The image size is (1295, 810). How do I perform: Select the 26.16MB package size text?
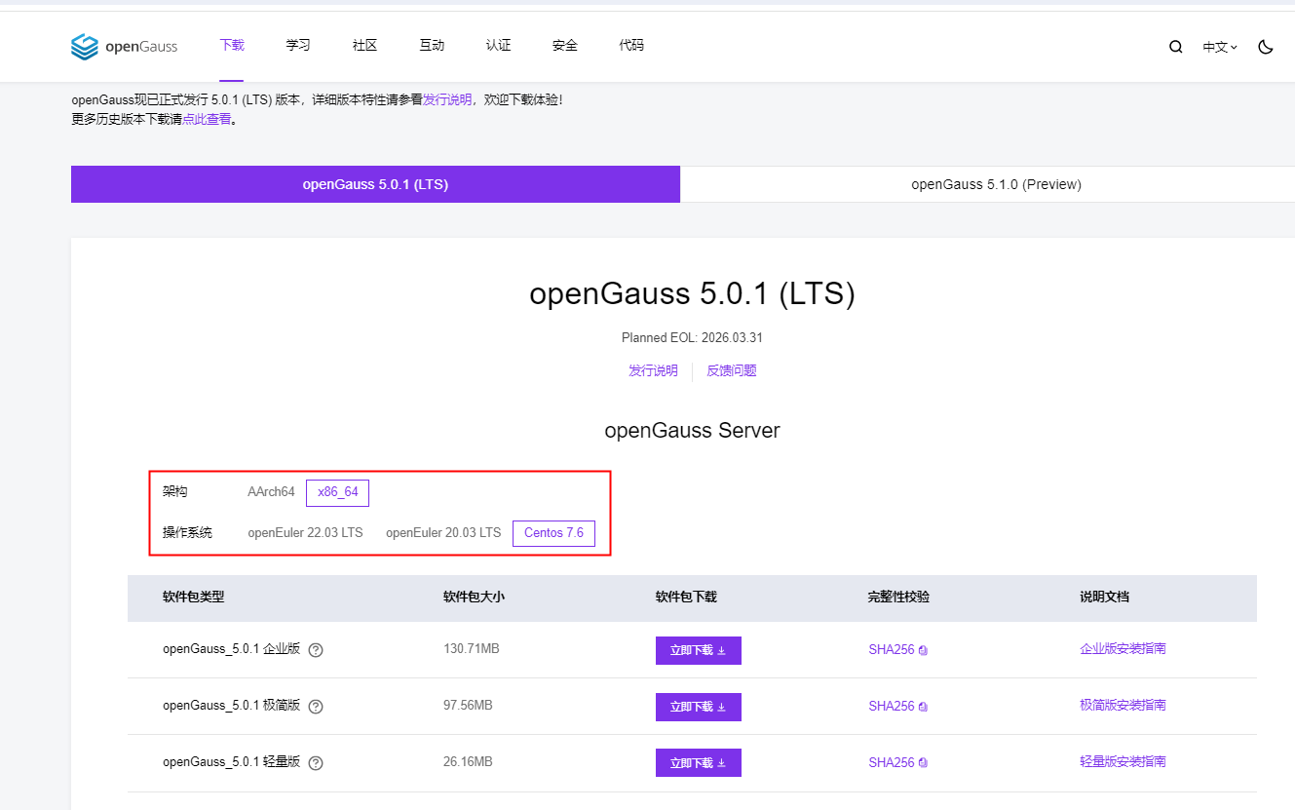(x=468, y=761)
